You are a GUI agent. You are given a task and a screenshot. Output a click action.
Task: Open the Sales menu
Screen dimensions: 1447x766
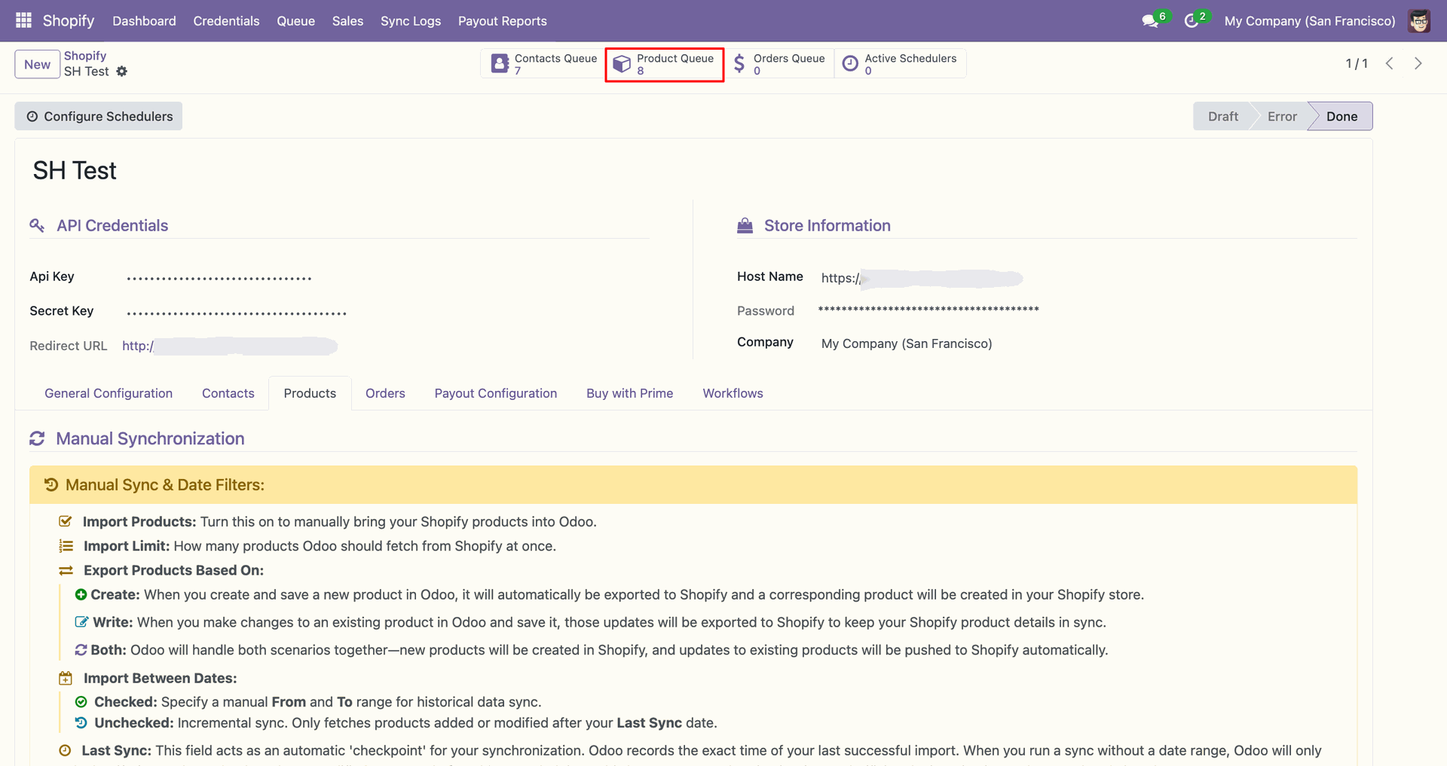pos(347,21)
